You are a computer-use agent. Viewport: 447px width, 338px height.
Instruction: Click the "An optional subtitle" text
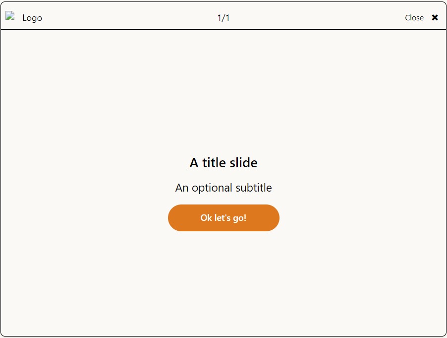click(223, 188)
